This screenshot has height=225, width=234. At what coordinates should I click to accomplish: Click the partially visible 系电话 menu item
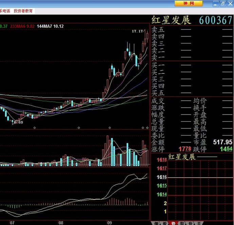coord(5,11)
